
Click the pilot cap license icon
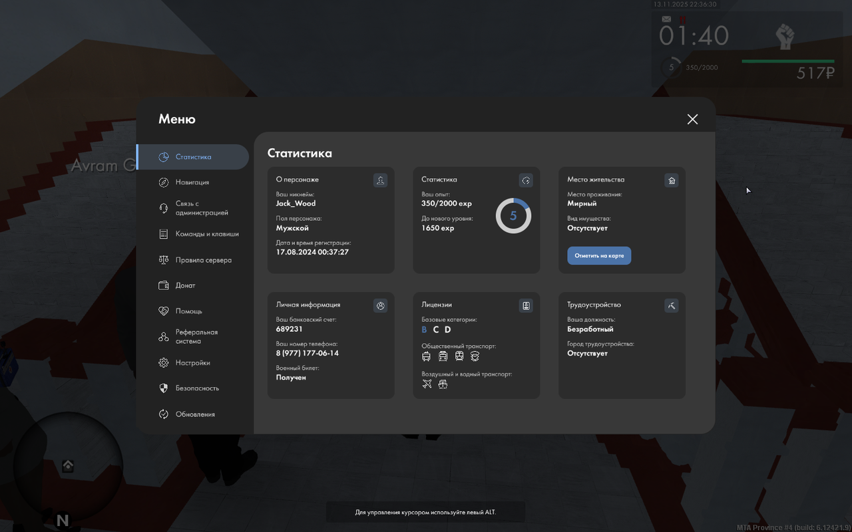coord(475,356)
